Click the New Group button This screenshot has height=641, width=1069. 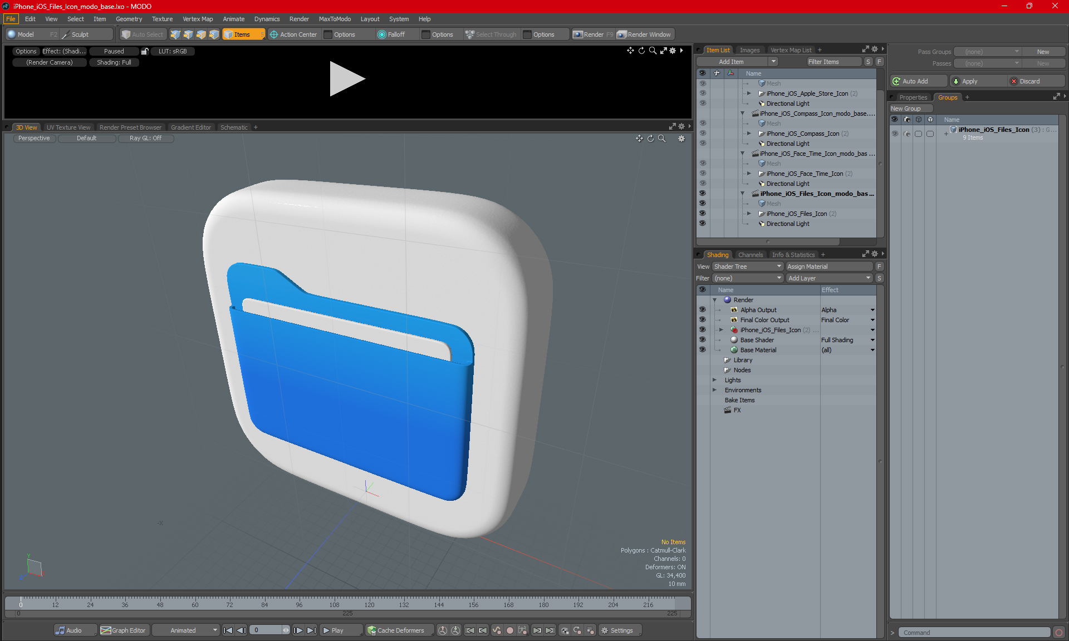click(x=910, y=109)
